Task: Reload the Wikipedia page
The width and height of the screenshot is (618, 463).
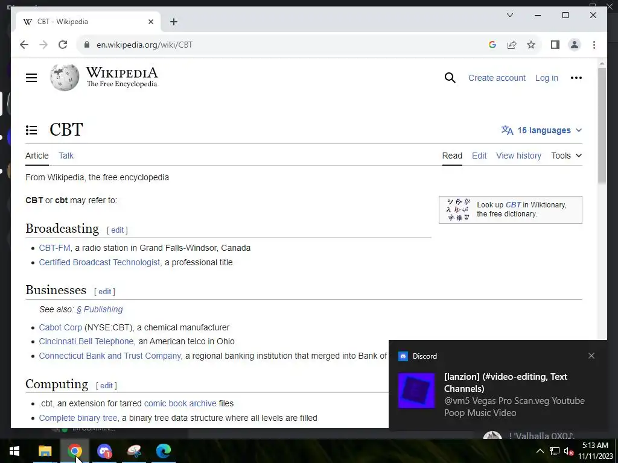Action: click(x=63, y=45)
